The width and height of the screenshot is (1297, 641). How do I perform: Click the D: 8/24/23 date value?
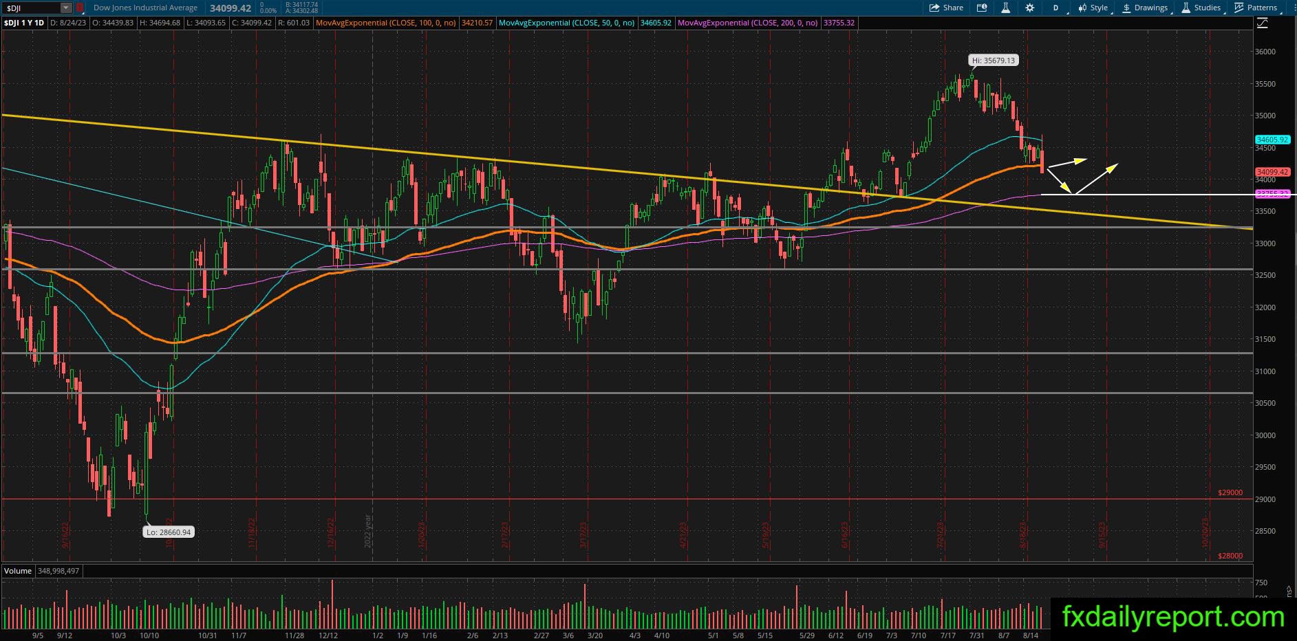click(68, 23)
